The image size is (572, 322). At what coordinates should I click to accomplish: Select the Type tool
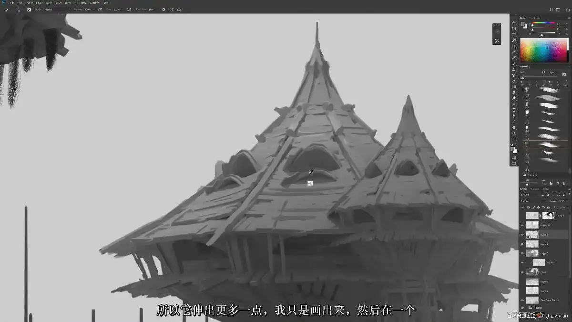[514, 110]
